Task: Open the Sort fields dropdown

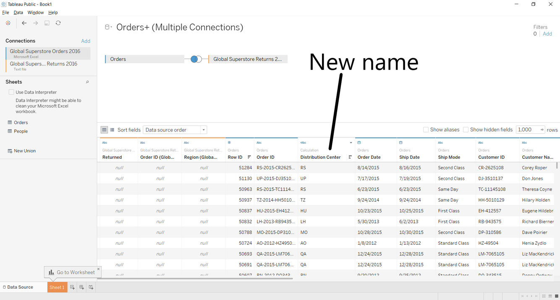Action: (x=175, y=130)
